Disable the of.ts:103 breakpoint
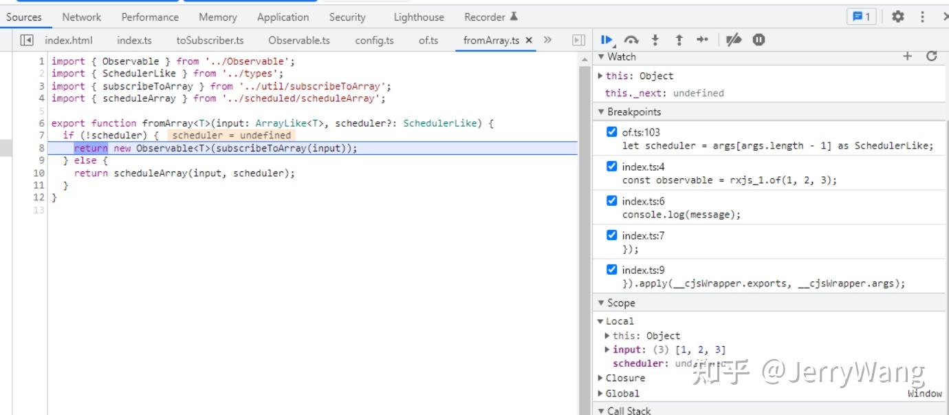This screenshot has width=949, height=415. tap(612, 132)
